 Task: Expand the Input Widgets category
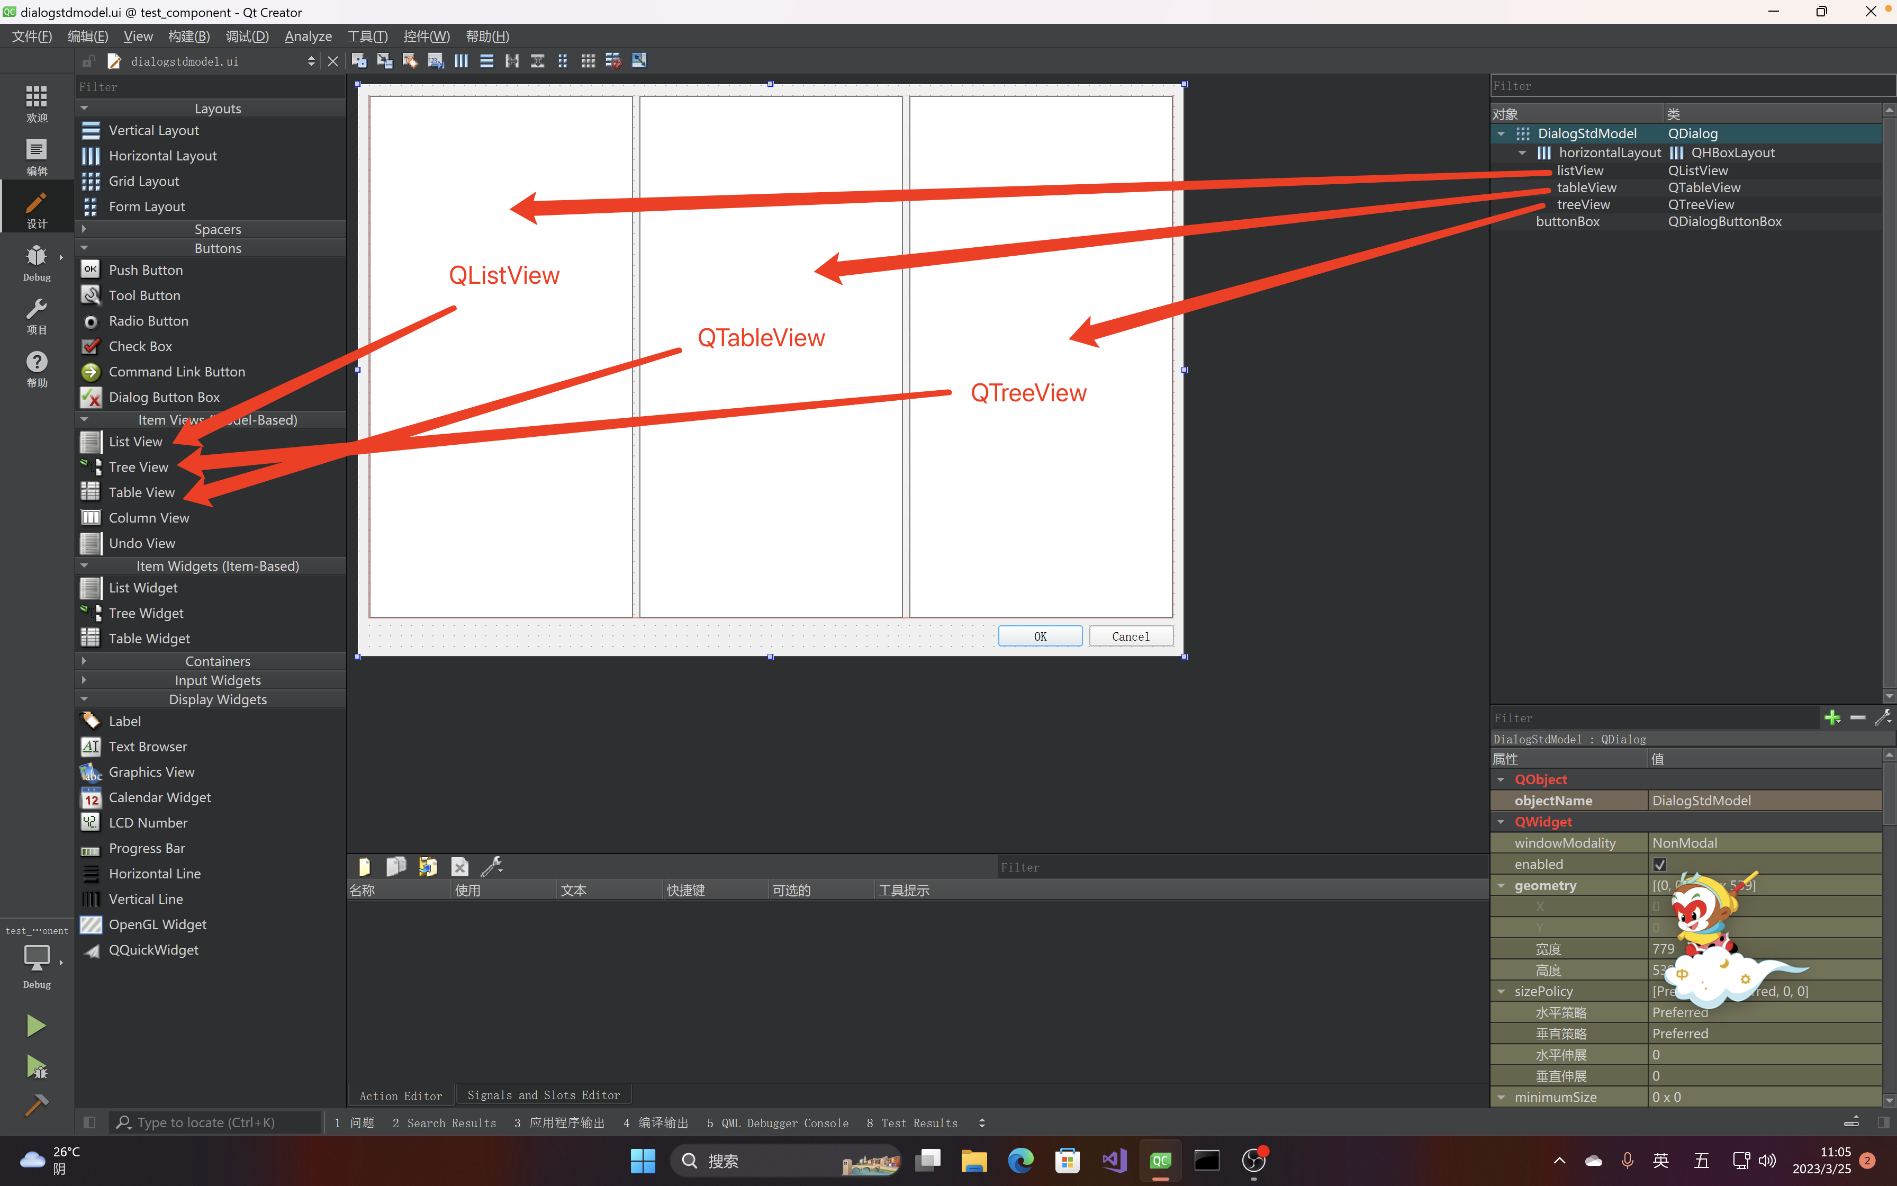[84, 680]
